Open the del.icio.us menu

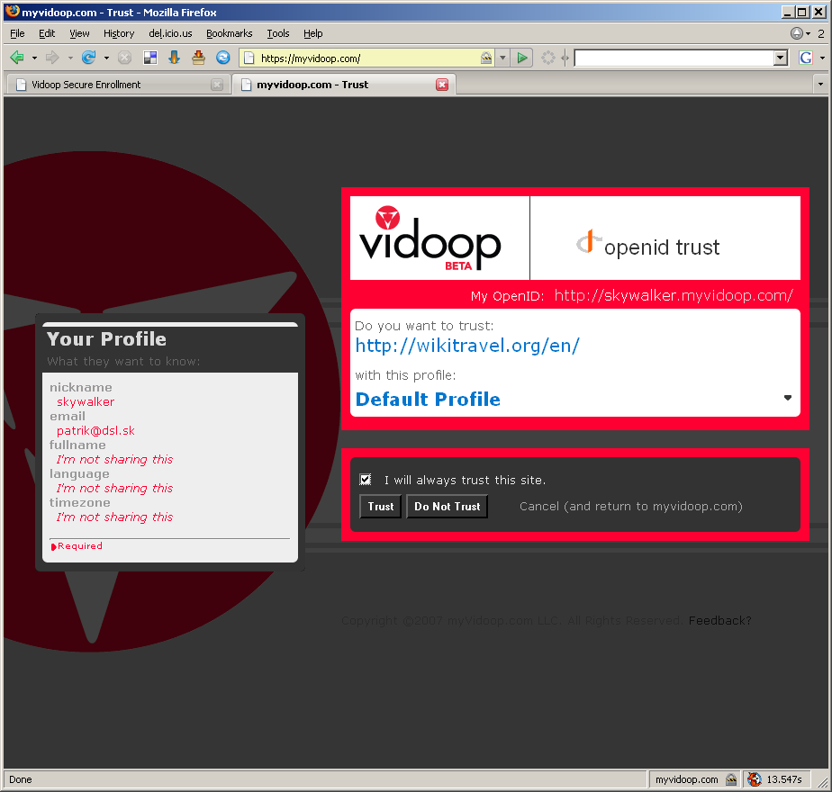pos(170,33)
